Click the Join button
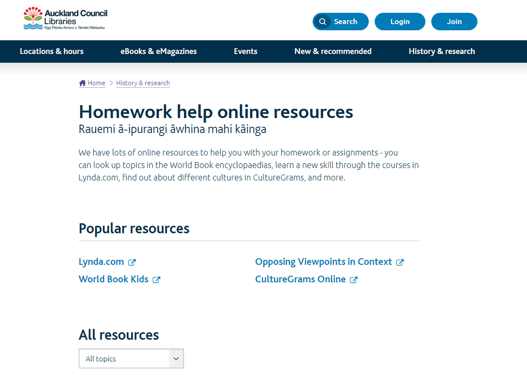This screenshot has height=380, width=527. point(454,22)
